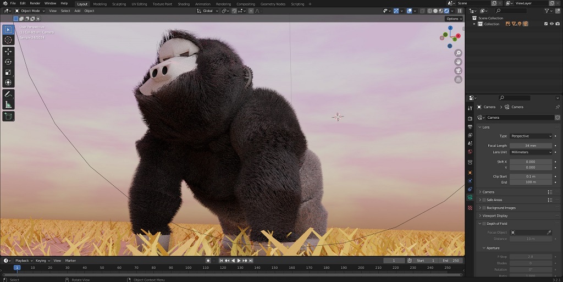The height and width of the screenshot is (282, 563).
Task: Open the viewport Options button
Action: tap(454, 19)
